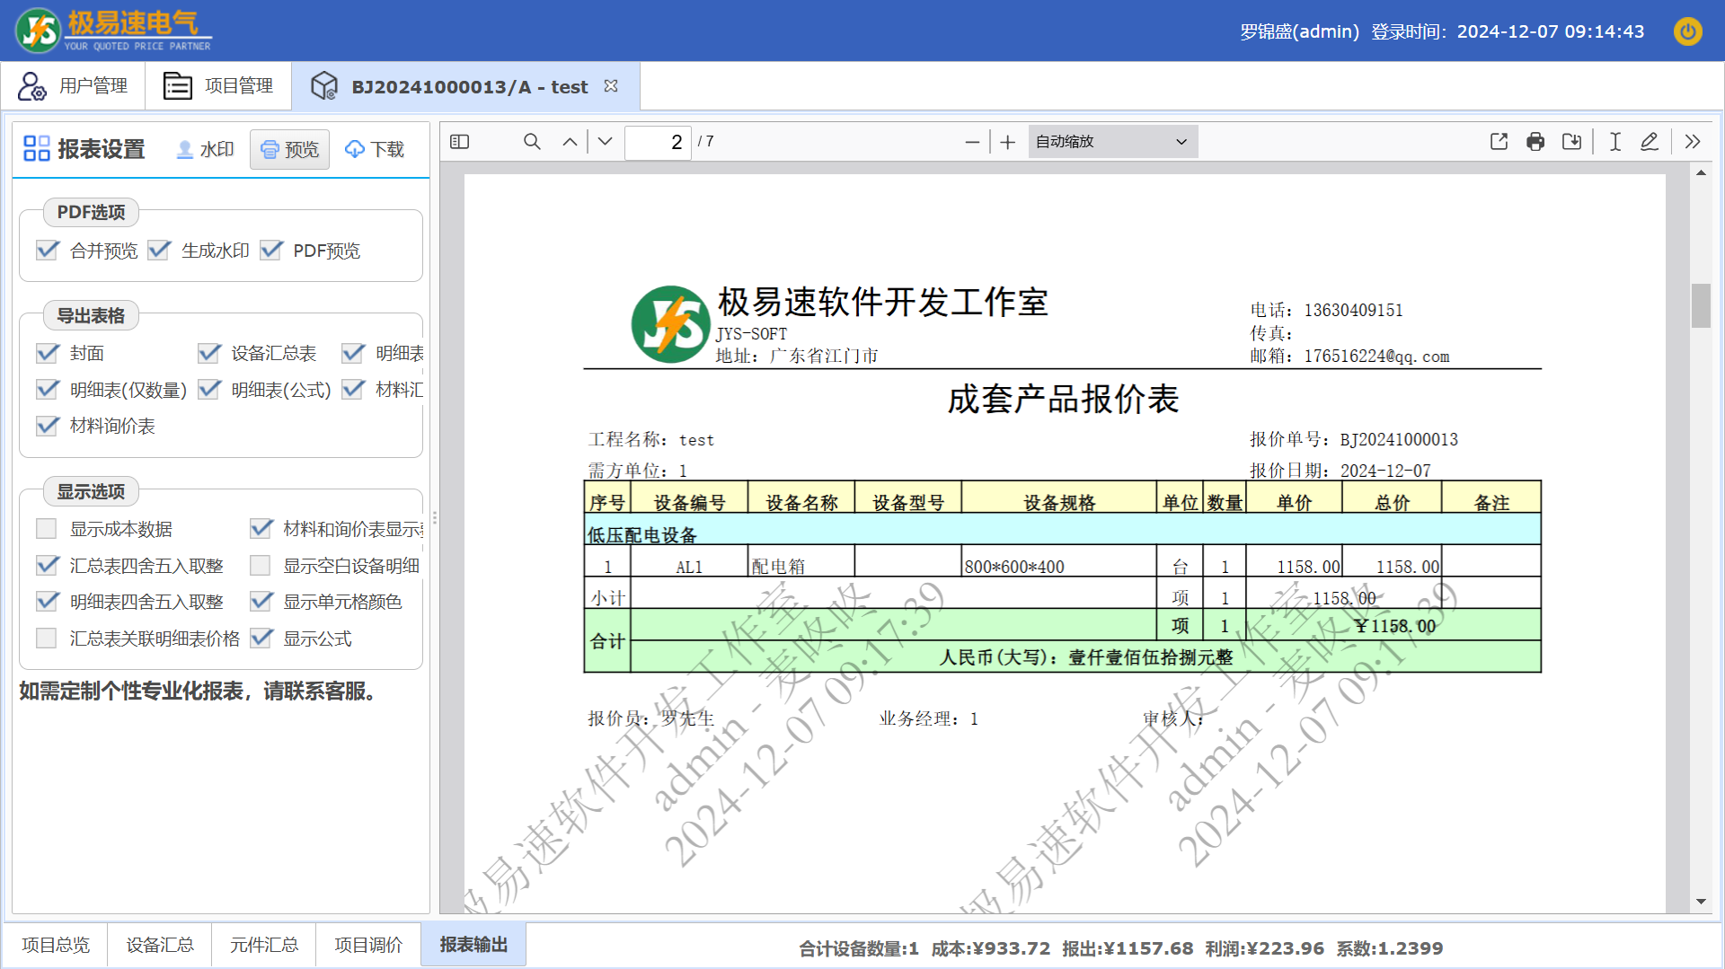The width and height of the screenshot is (1725, 969).
Task: Toggle 显示单元格颜色 checkbox
Action: (x=261, y=602)
